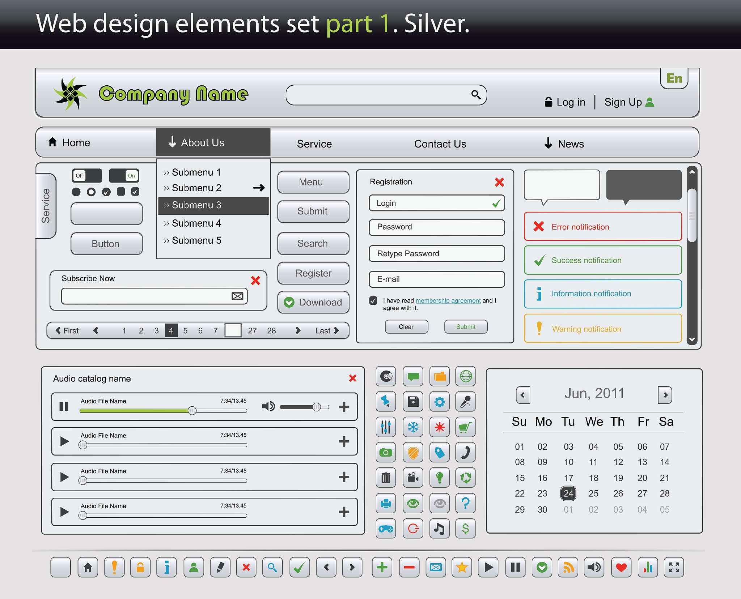Select Submenu 4 entry
Viewport: 741px width, 599px height.
pos(196,223)
